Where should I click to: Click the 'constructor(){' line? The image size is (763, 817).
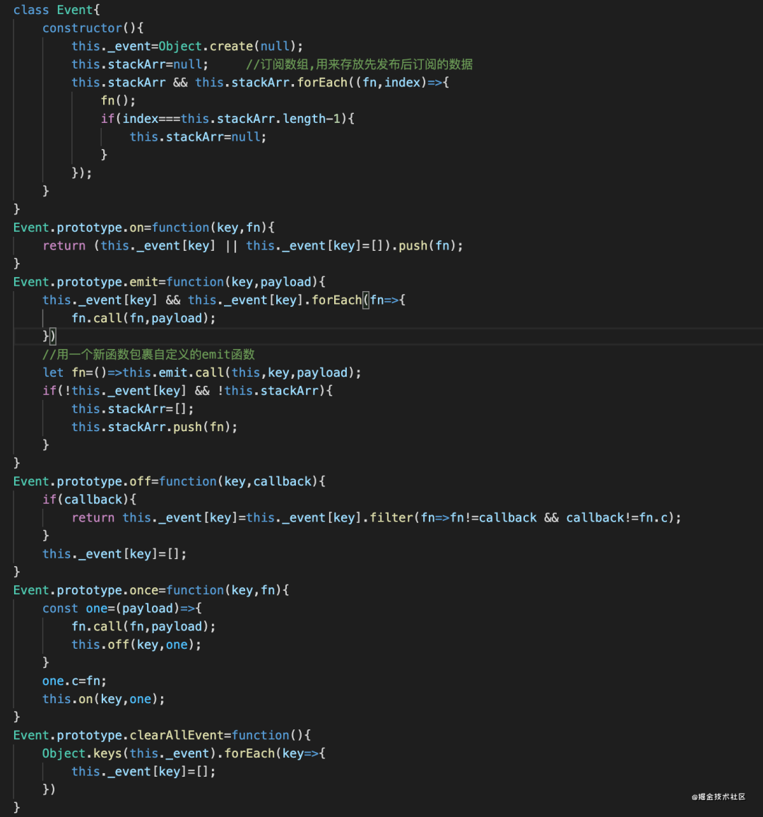click(93, 28)
